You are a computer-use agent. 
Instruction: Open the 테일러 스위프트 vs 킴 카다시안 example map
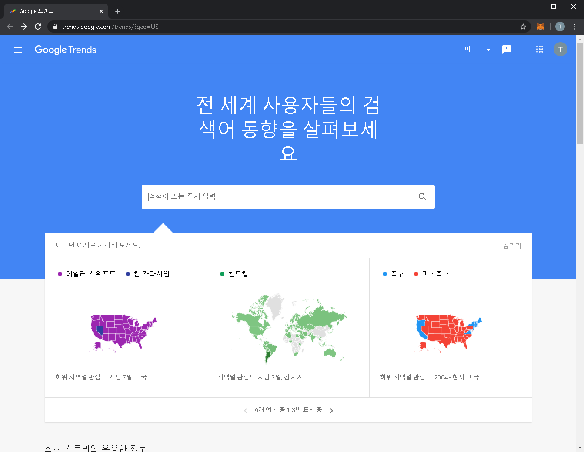point(123,333)
